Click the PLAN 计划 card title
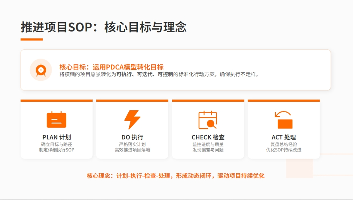This screenshot has height=200, width=353. (57, 137)
